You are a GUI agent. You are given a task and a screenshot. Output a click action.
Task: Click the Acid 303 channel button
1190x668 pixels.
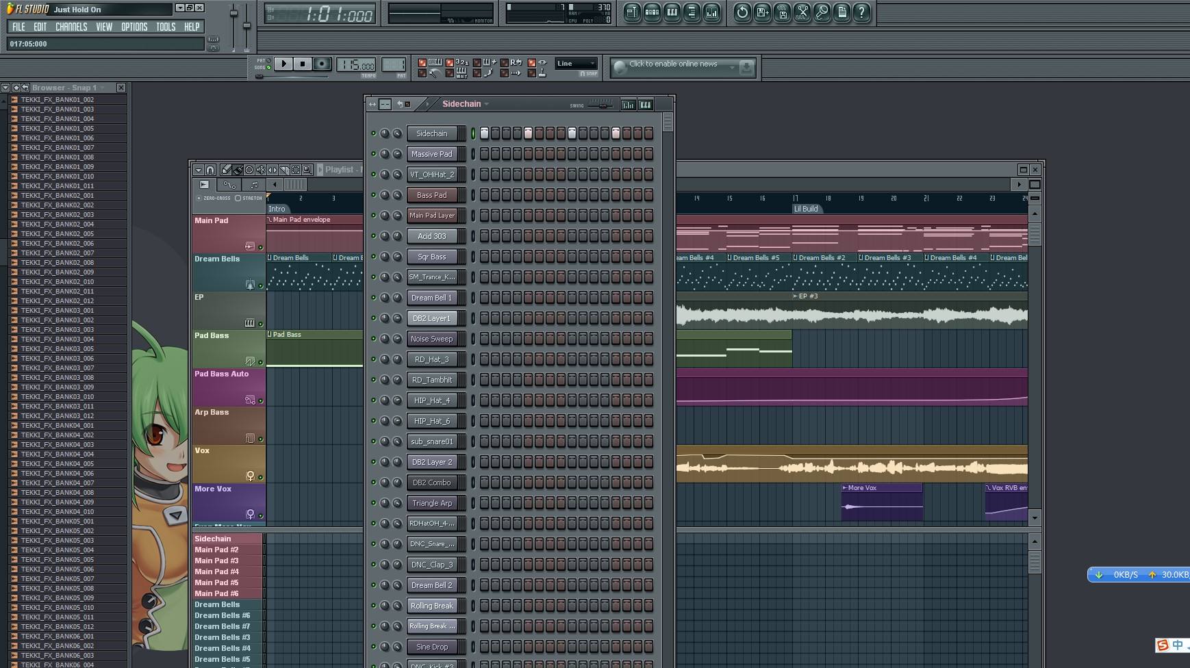tap(432, 236)
